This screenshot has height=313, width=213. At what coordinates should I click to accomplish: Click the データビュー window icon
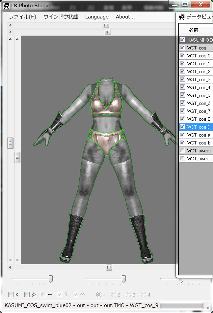[181, 17]
